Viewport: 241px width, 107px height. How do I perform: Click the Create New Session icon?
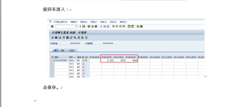pos(129,26)
